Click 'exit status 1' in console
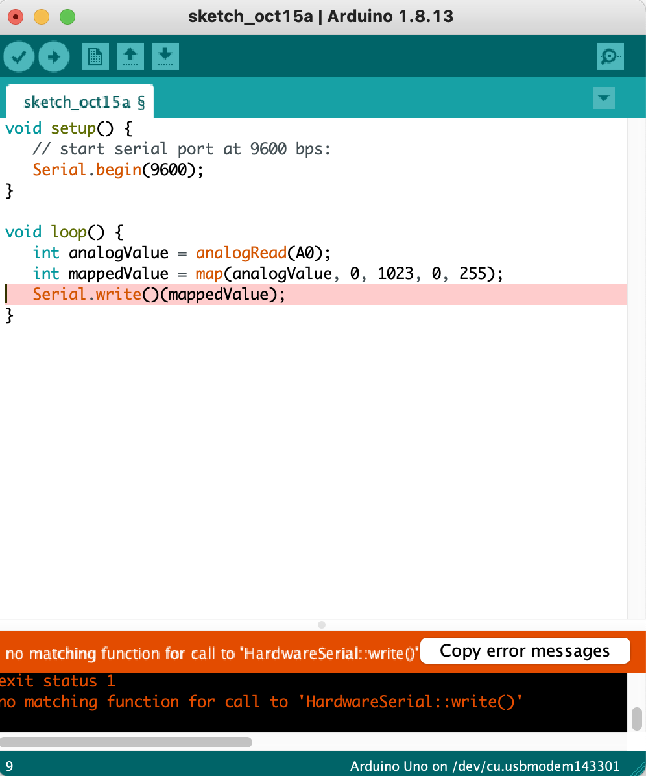The width and height of the screenshot is (646, 776). tap(57, 681)
